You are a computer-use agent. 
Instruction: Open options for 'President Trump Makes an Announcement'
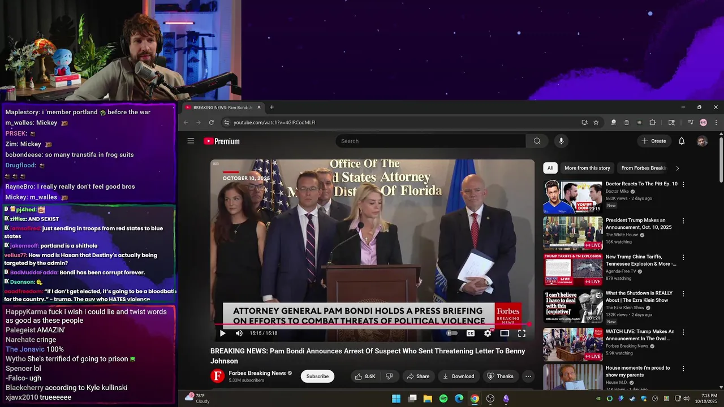pyautogui.click(x=683, y=221)
